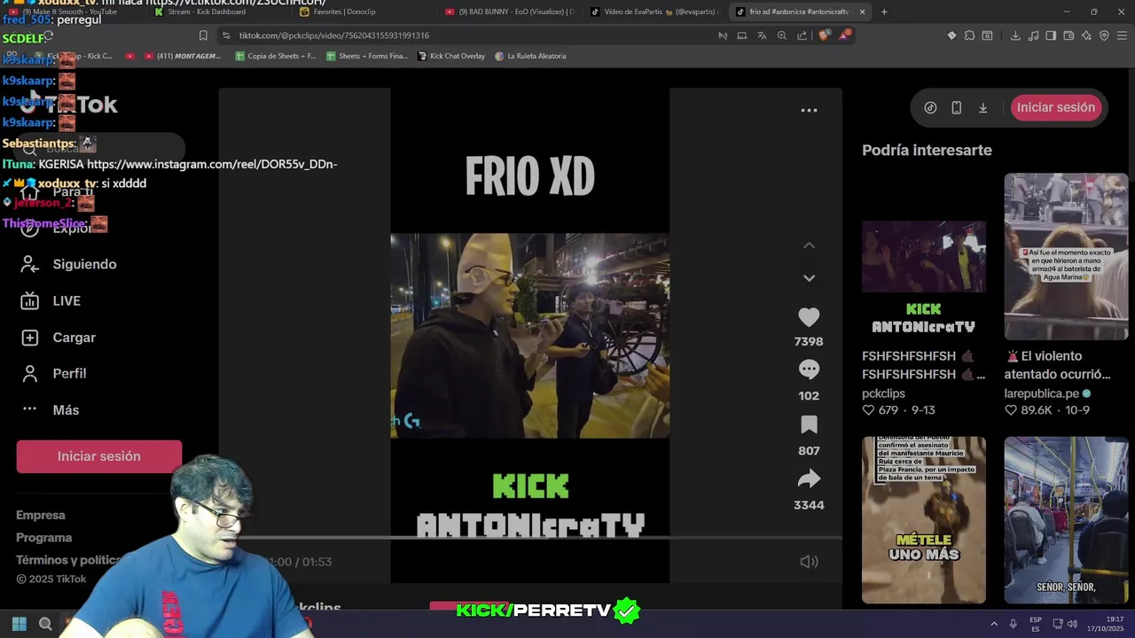Open La Ruleta Aleatoria bookmark

tap(530, 56)
